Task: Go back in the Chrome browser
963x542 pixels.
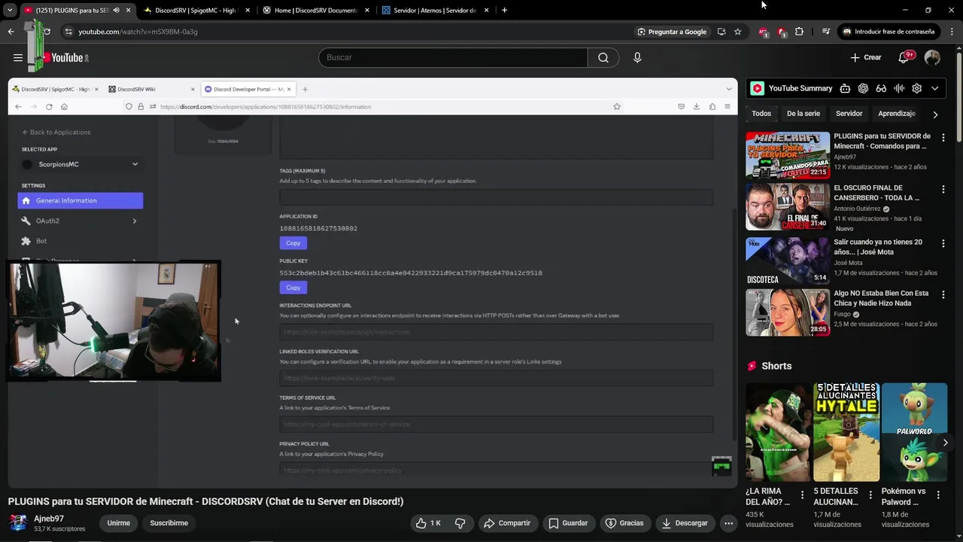Action: [x=11, y=32]
